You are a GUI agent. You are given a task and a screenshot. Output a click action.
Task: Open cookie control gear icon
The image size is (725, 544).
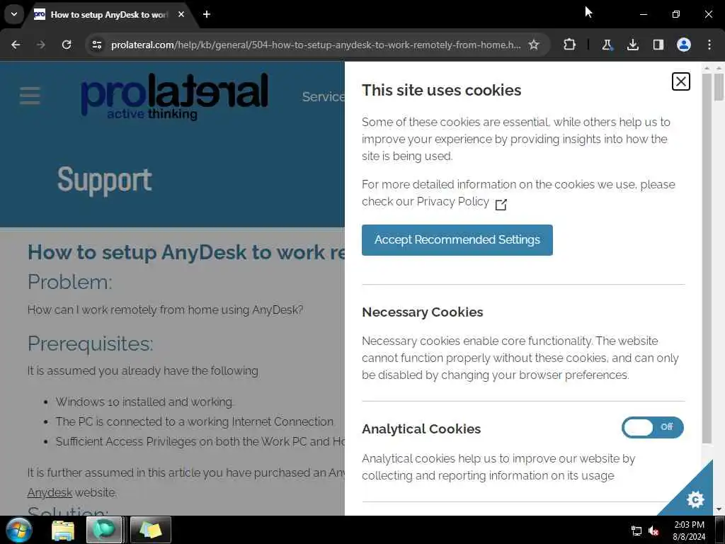(x=695, y=499)
